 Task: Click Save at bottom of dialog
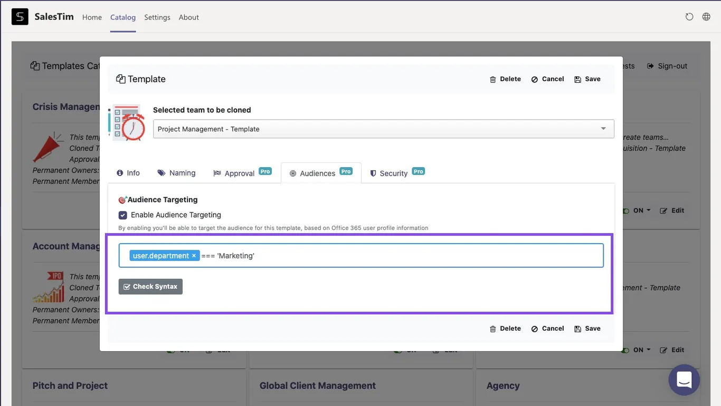tap(587, 328)
